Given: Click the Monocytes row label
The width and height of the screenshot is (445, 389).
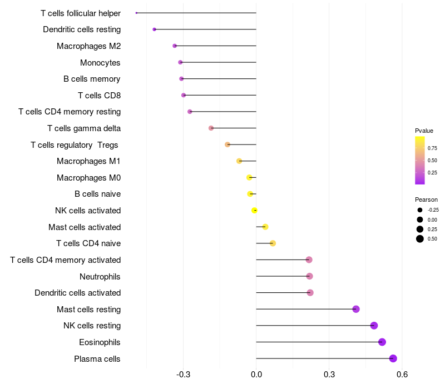Looking at the screenshot, I should point(100,63).
